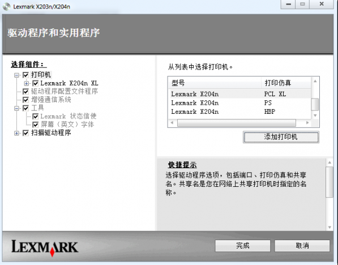Click the 完成 button
This screenshot has height=265, width=338.
[243, 246]
